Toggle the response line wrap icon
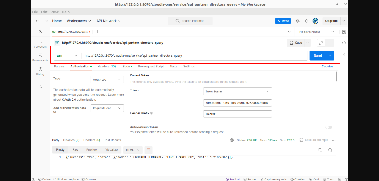 [149, 150]
